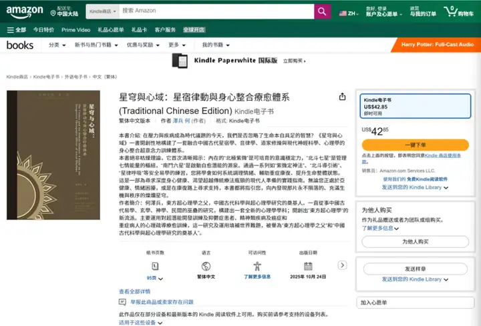
Task: Open the 了解更多信息 accessibility link
Action: (257, 277)
